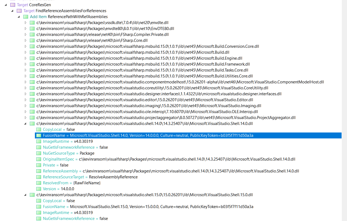Click the purple icon of FindReferenceAssembliesForReferences

(x=19, y=11)
